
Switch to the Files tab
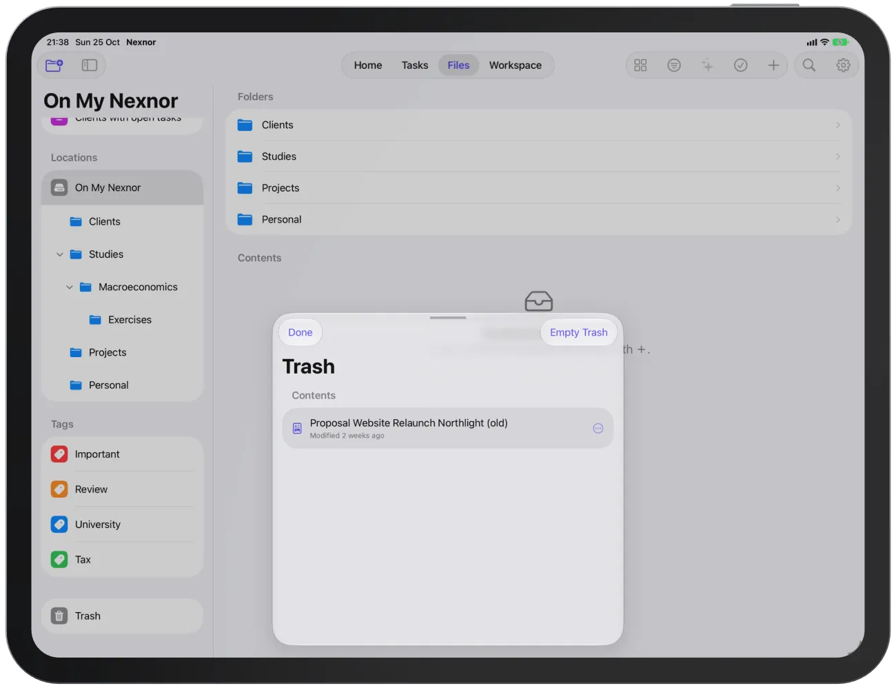[458, 65]
